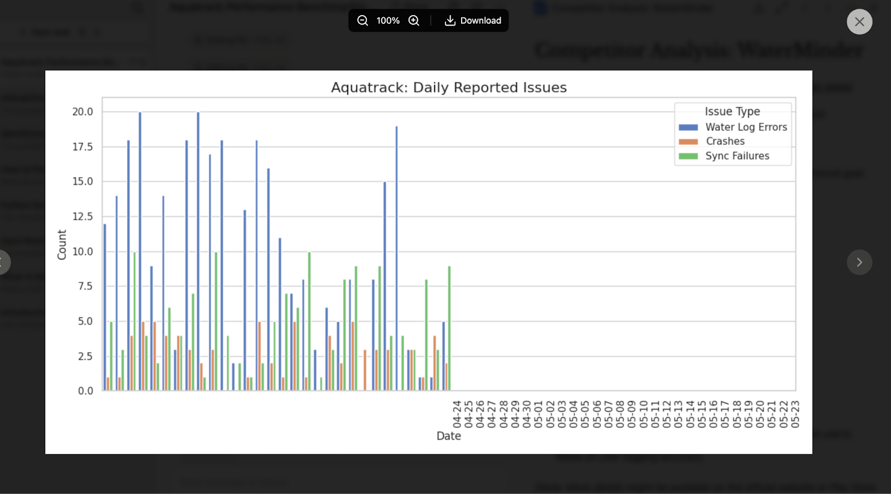Viewport: 891px width, 494px height.
Task: Click the Aquatrack Daily Reported Issues chart image
Action: (428, 262)
